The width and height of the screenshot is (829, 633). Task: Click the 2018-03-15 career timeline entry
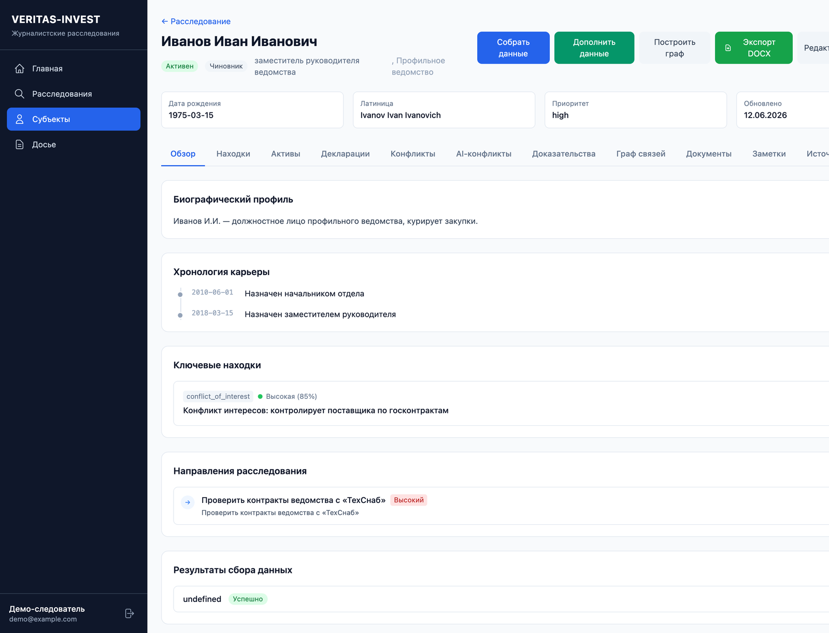pos(212,313)
